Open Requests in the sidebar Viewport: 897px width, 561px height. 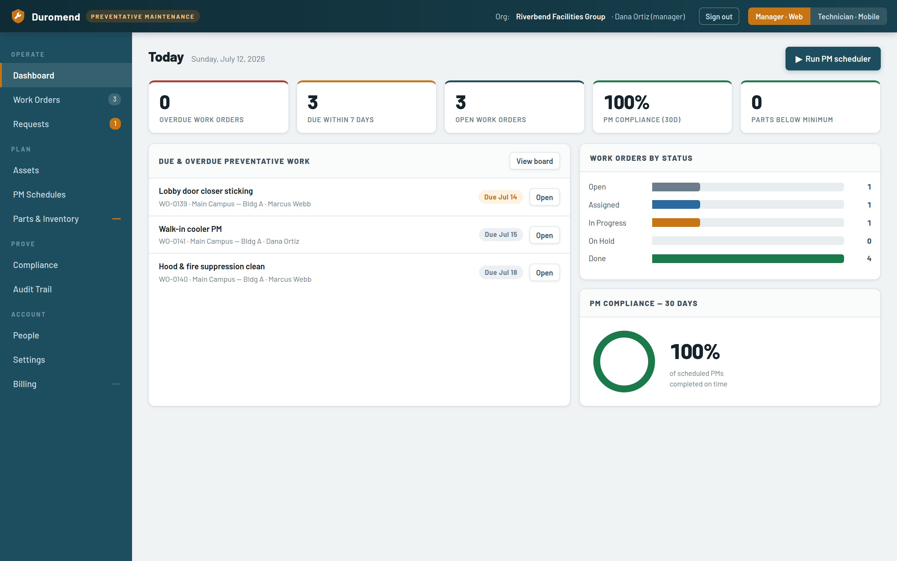point(66,124)
